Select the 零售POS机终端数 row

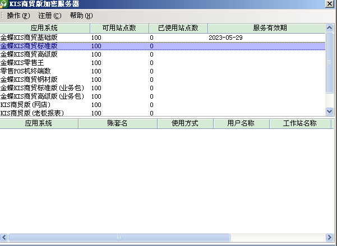(163, 71)
